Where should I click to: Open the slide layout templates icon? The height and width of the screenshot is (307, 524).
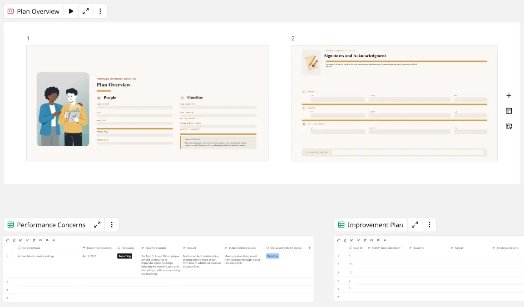tap(509, 111)
